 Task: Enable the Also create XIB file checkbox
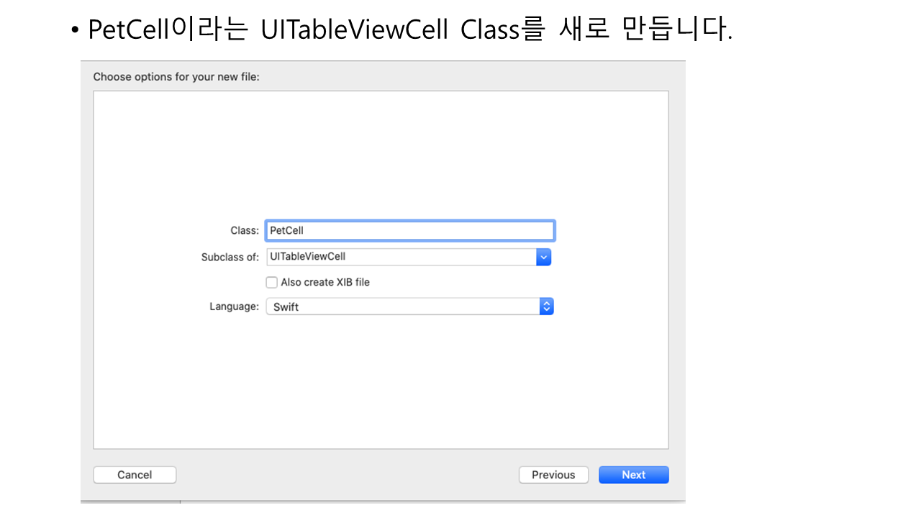[x=272, y=283]
